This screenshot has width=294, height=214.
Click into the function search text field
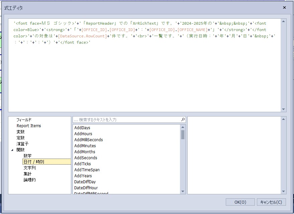(127, 120)
